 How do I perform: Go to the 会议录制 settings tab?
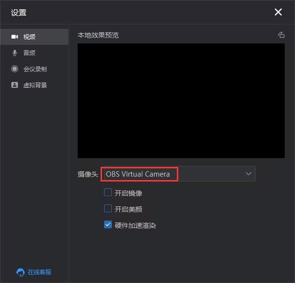(35, 69)
